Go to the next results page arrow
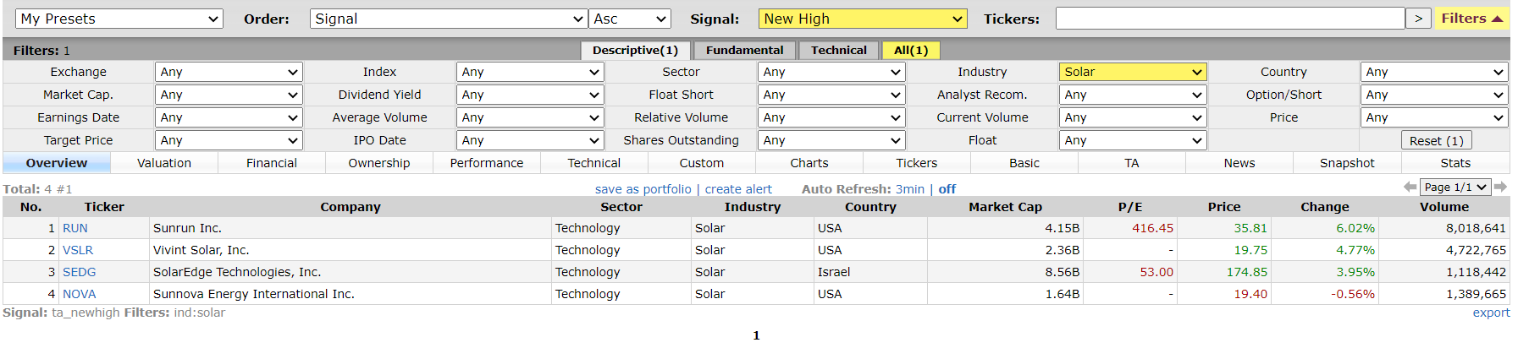This screenshot has height=348, width=1529. coord(1500,187)
